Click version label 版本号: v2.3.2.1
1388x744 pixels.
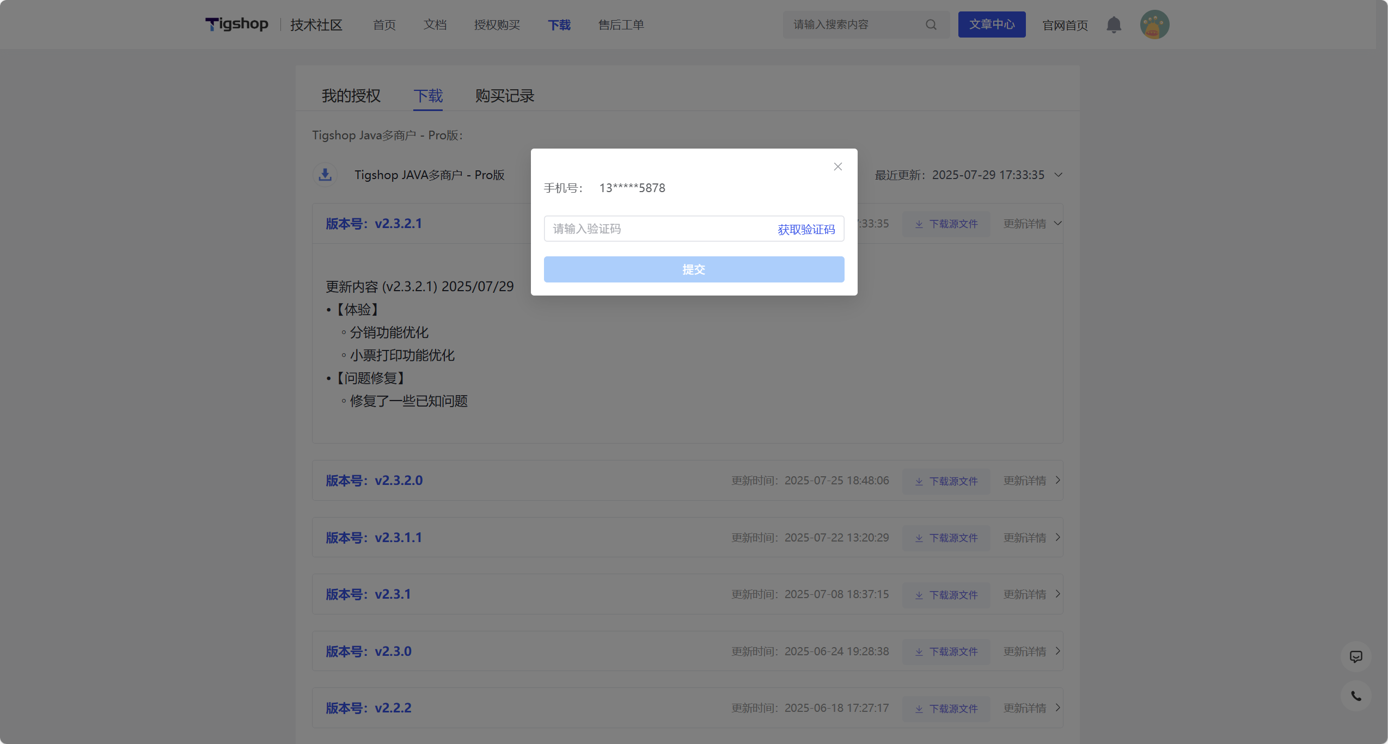(374, 224)
